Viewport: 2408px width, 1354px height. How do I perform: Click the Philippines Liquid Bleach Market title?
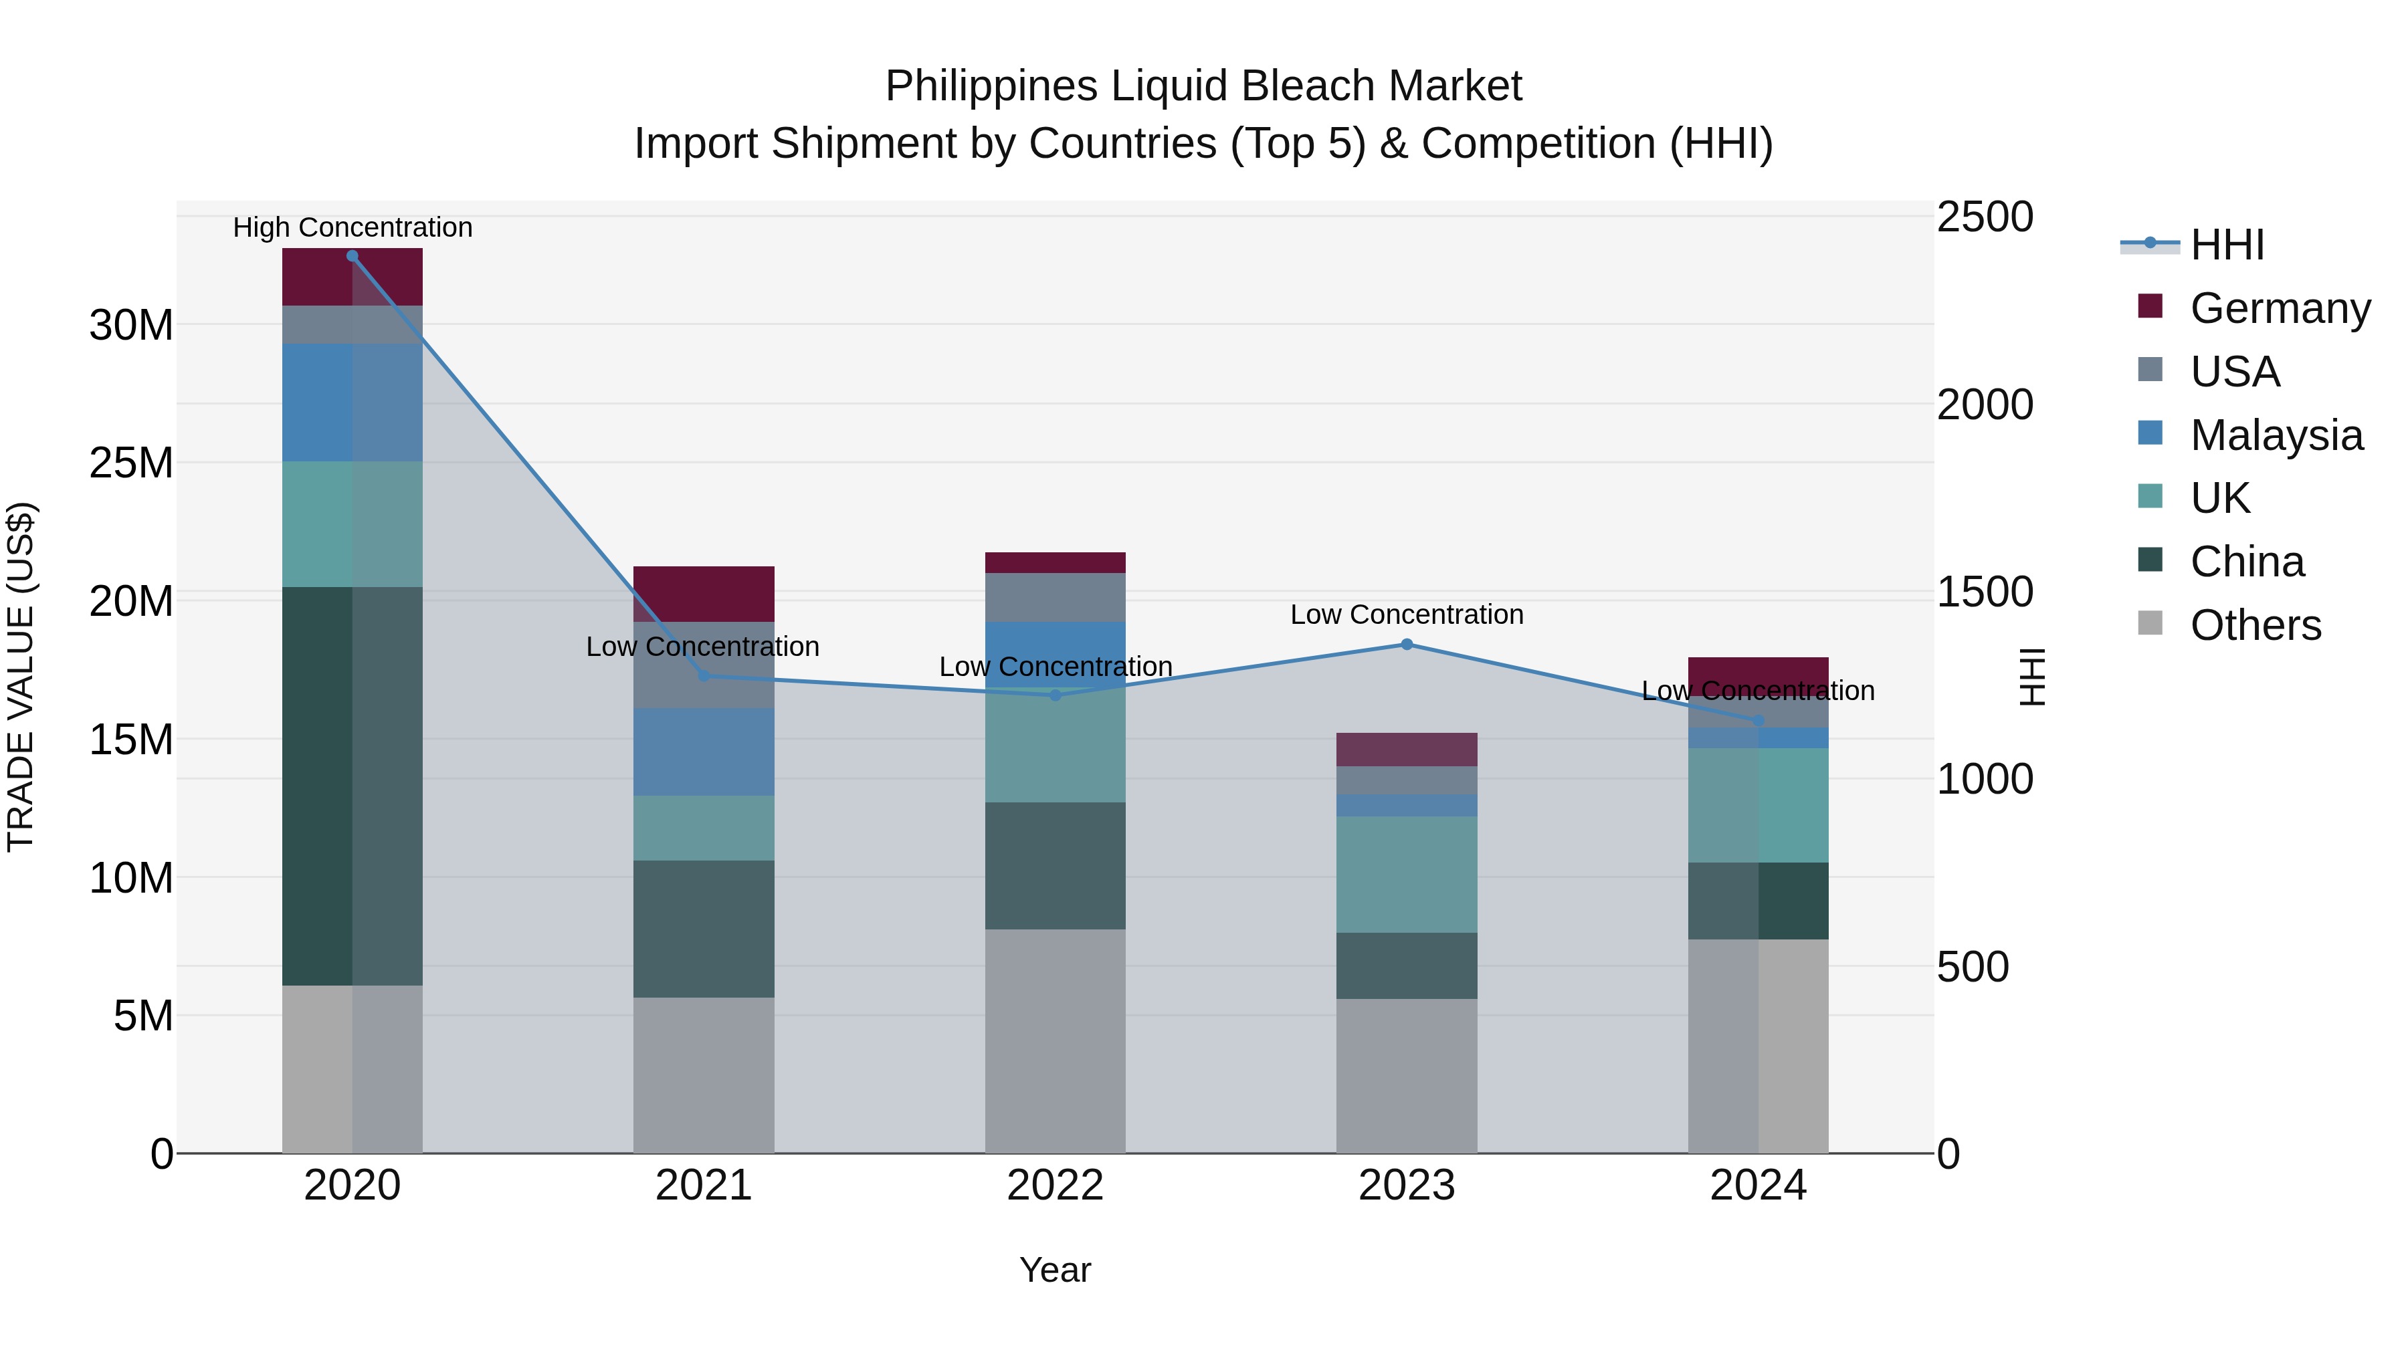click(x=1204, y=86)
